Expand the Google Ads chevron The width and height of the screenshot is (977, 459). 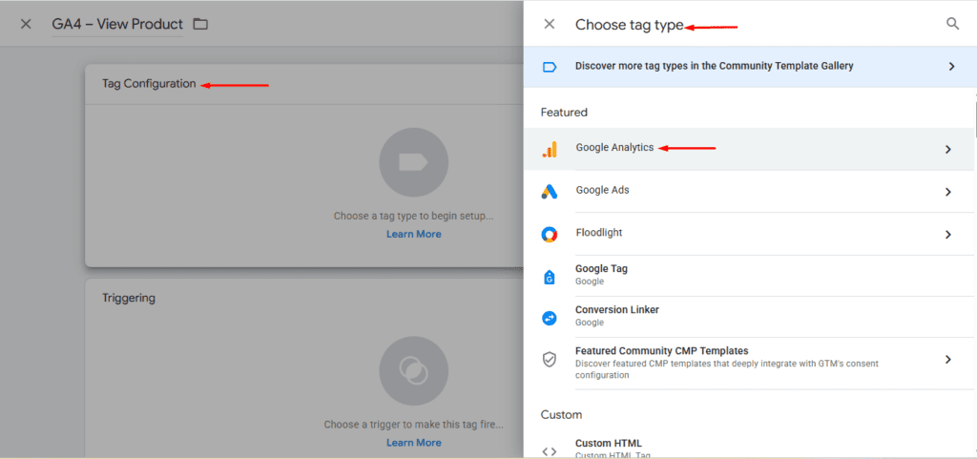947,192
